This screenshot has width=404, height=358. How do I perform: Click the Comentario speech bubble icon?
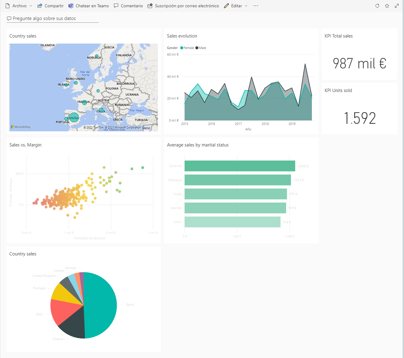click(x=116, y=6)
